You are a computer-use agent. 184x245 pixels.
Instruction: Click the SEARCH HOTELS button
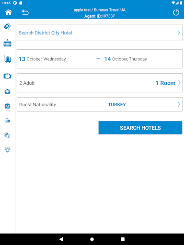point(140,128)
